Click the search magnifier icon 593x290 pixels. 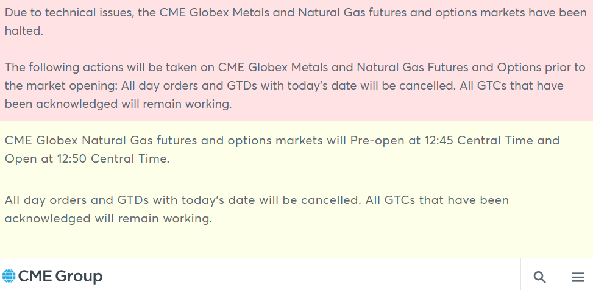coord(539,277)
